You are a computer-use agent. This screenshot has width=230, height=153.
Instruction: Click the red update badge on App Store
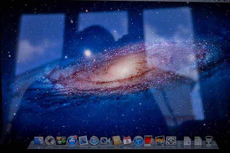(75, 137)
